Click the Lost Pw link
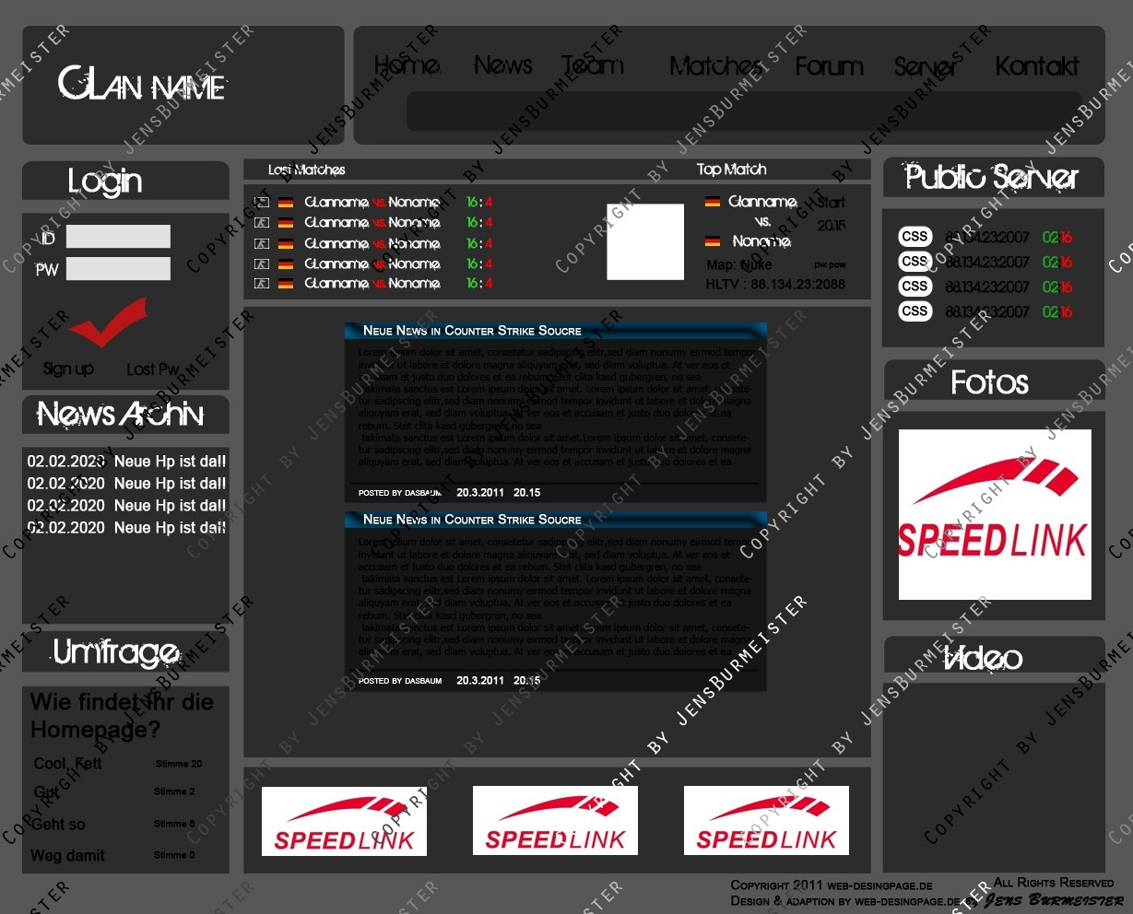The height and width of the screenshot is (914, 1133). click(153, 369)
